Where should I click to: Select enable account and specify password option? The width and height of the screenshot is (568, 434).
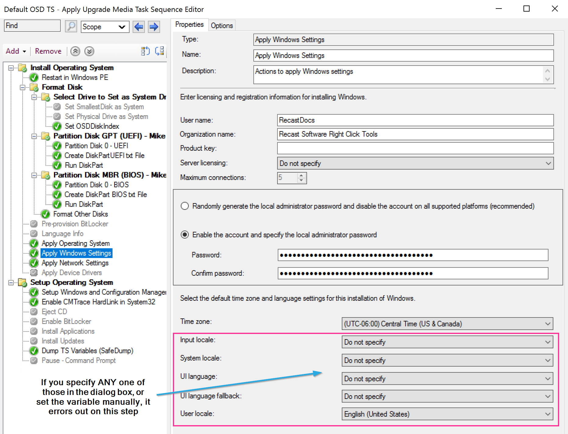point(185,235)
